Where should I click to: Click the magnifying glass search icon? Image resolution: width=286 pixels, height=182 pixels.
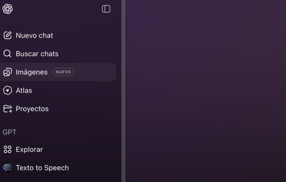pos(7,54)
